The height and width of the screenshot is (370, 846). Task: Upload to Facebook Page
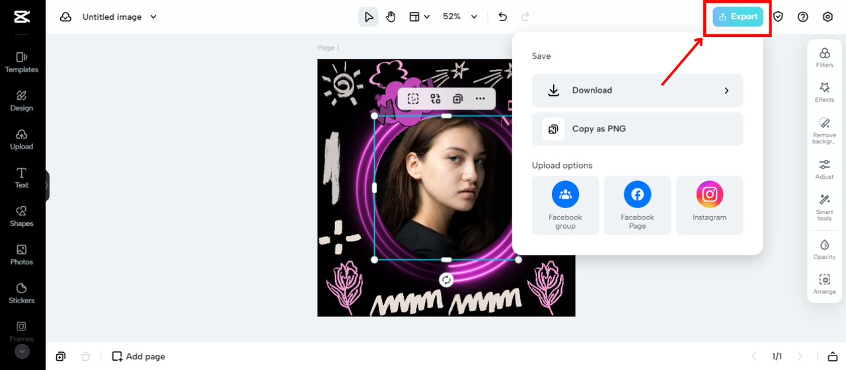637,205
